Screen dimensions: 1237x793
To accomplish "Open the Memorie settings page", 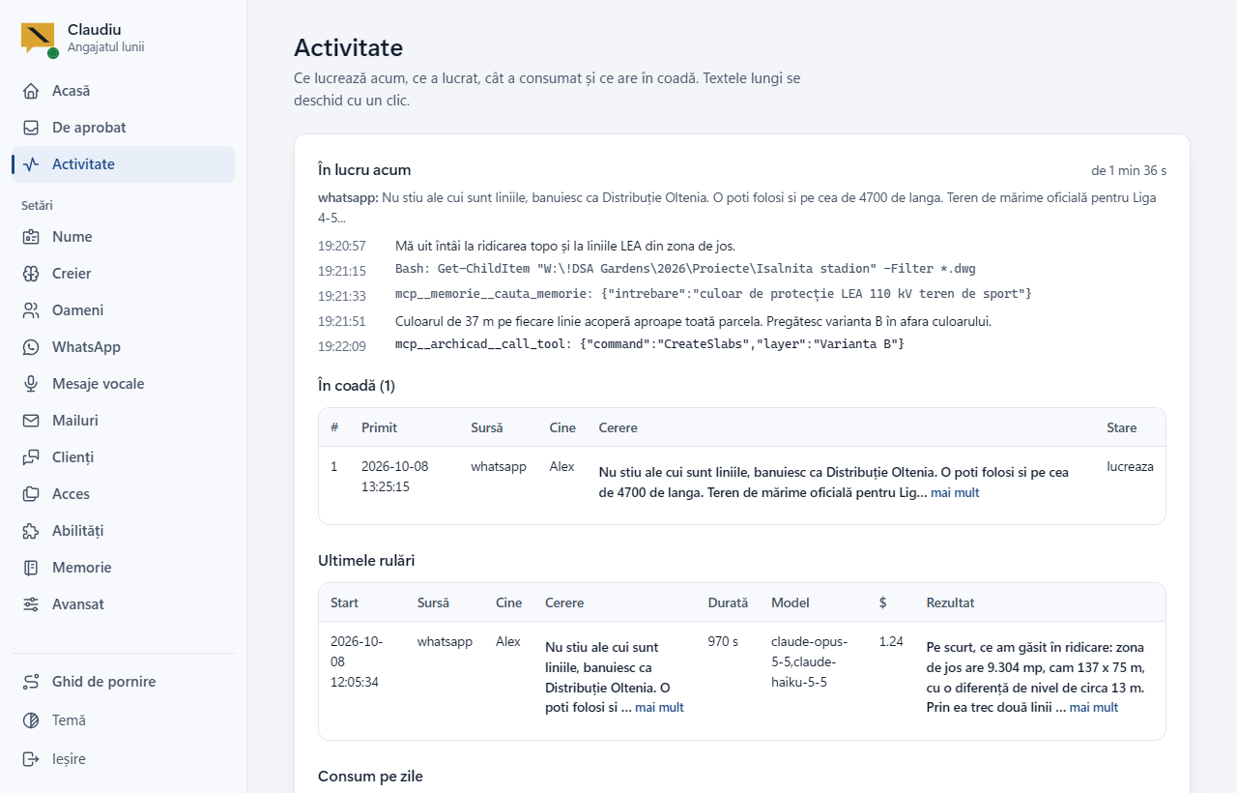I will pyautogui.click(x=123, y=568).
